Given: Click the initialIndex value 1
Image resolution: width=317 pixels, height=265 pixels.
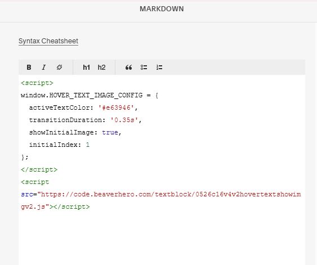Looking at the screenshot, I should click(x=87, y=145).
